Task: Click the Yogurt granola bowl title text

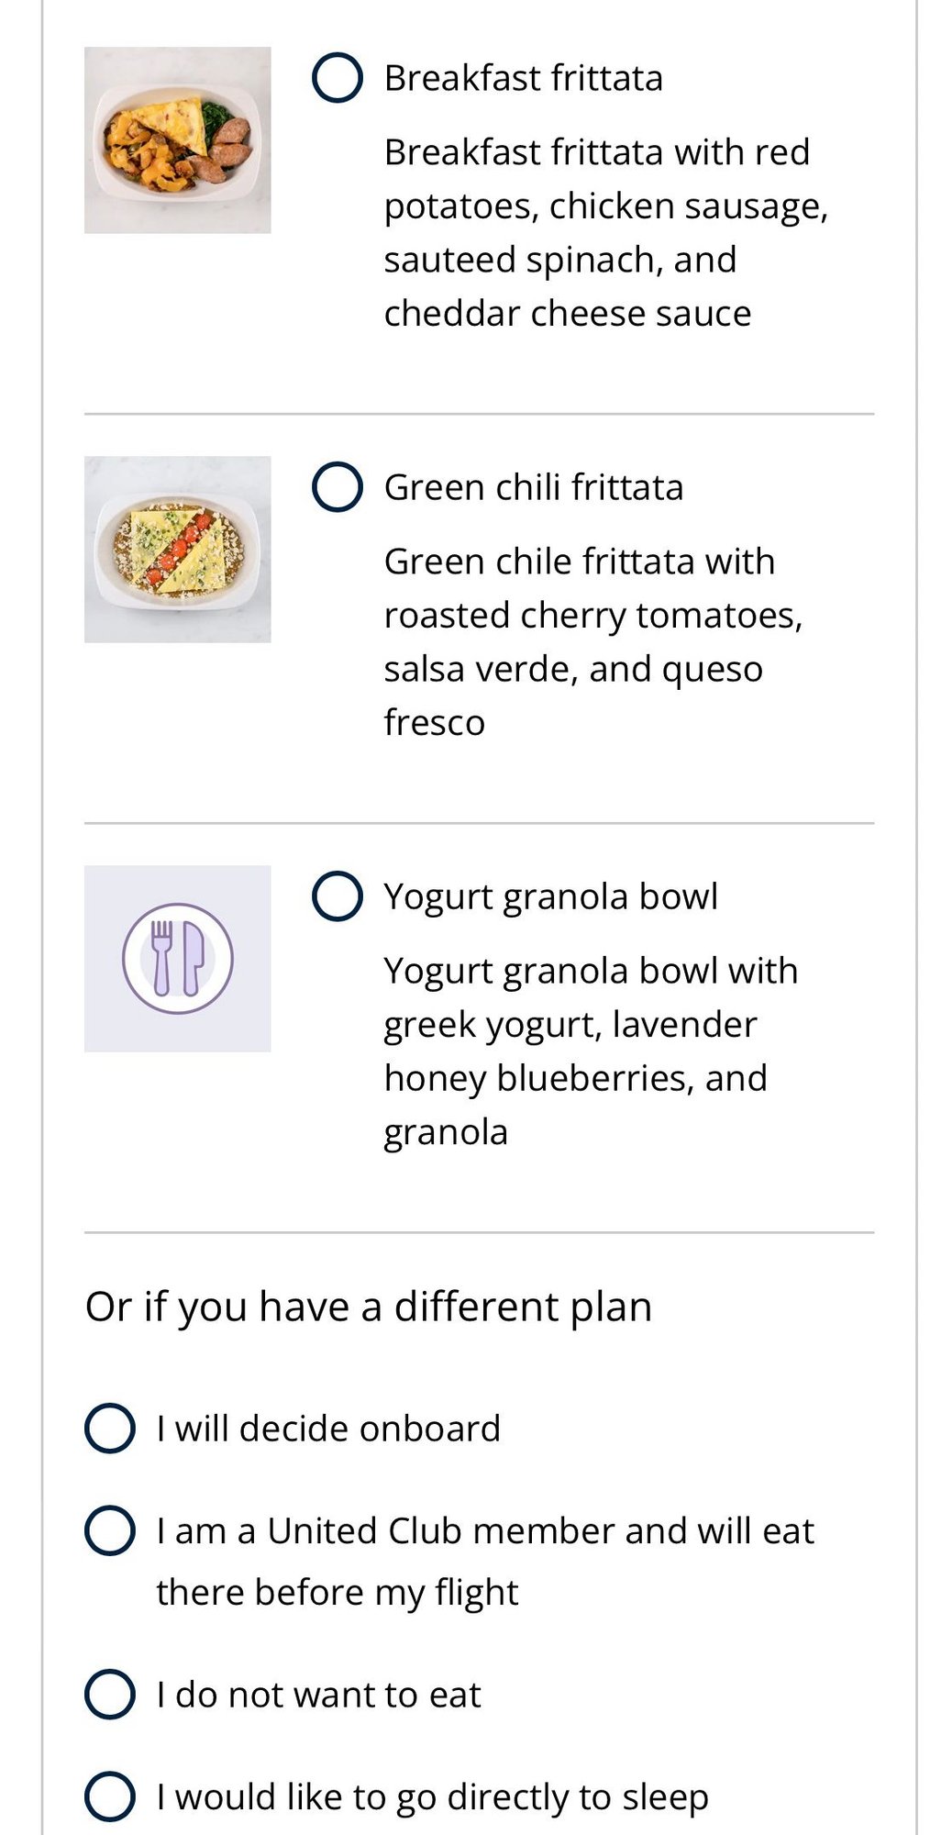Action: 550,896
